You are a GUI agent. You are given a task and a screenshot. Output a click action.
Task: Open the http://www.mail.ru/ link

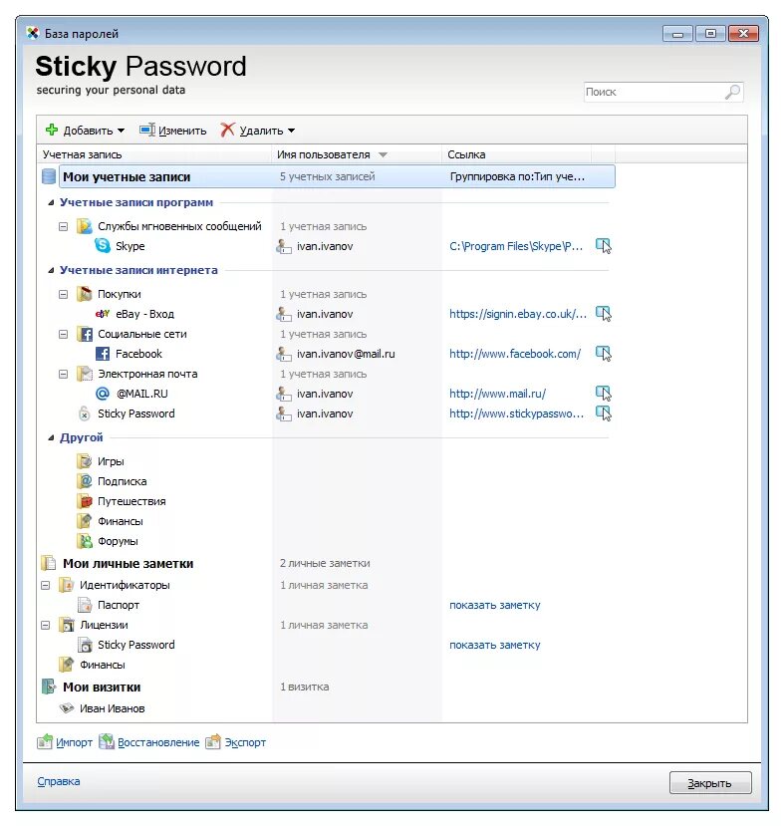(x=497, y=394)
